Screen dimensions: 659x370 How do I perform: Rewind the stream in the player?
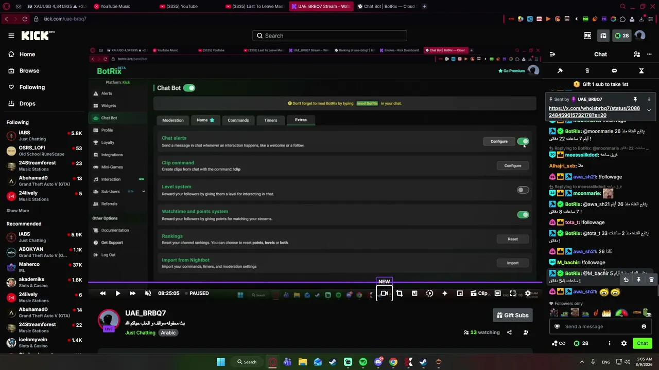[x=102, y=293]
